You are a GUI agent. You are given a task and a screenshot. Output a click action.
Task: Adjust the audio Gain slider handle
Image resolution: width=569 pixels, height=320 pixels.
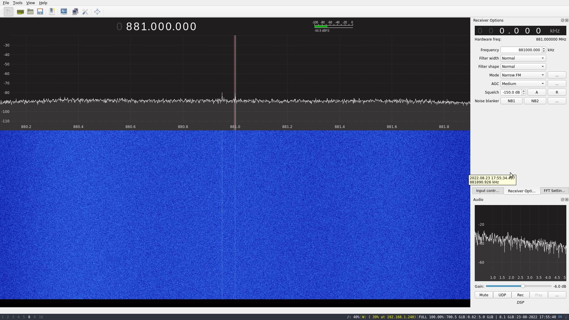tap(523, 286)
